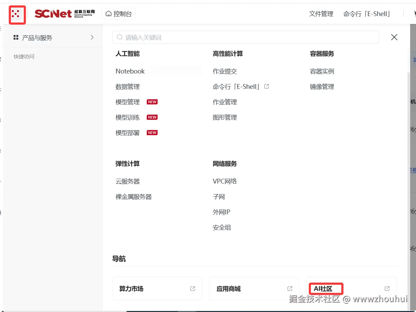This screenshot has width=416, height=312.
Task: Click the 人工智能 category heading
Action: tap(127, 54)
